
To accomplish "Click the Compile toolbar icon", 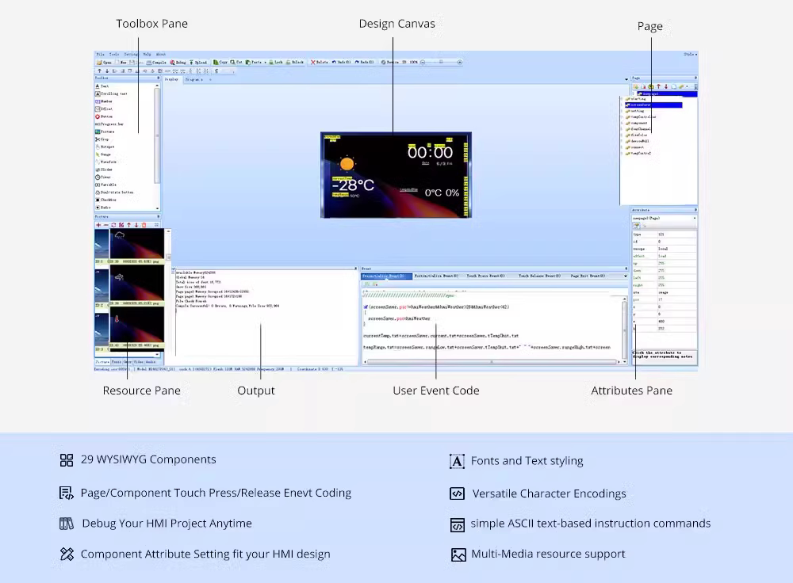I will point(156,62).
